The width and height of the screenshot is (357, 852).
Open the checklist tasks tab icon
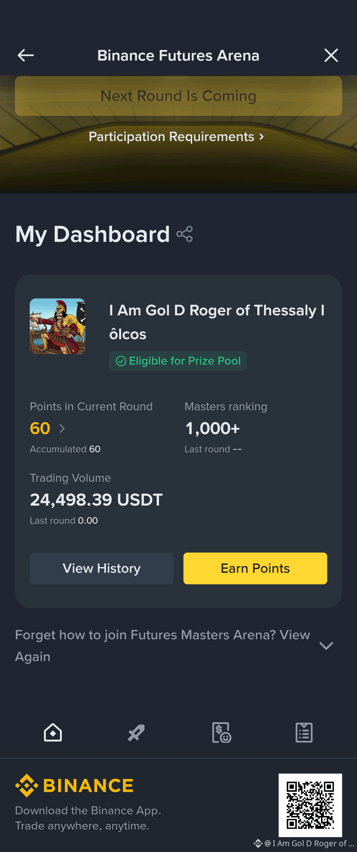(304, 733)
